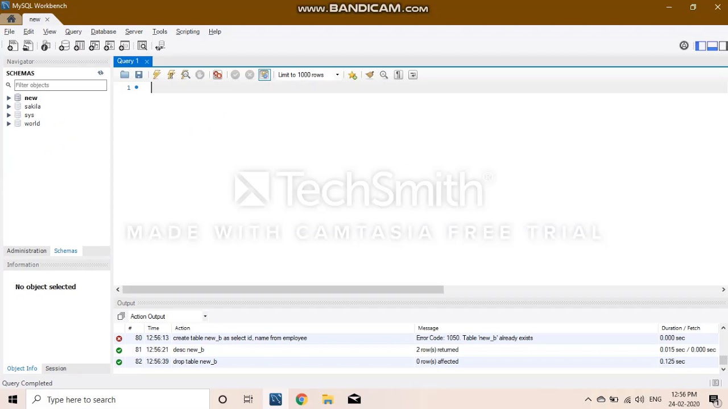Run Explain on current statement icon
The width and height of the screenshot is (728, 409).
tap(185, 75)
